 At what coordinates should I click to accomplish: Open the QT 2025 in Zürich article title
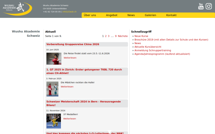pos(84,71)
